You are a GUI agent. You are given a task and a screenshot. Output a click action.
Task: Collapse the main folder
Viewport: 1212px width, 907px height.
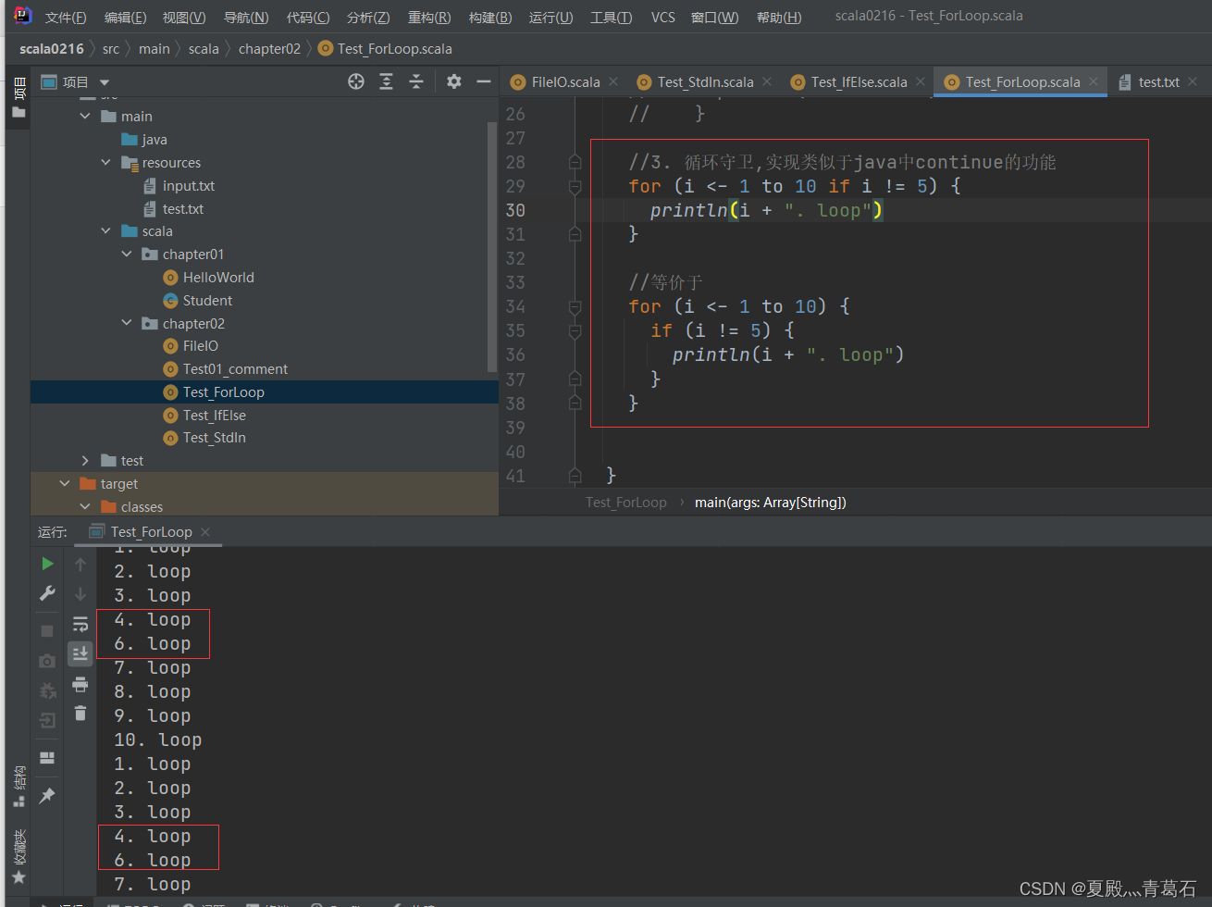pyautogui.click(x=85, y=117)
